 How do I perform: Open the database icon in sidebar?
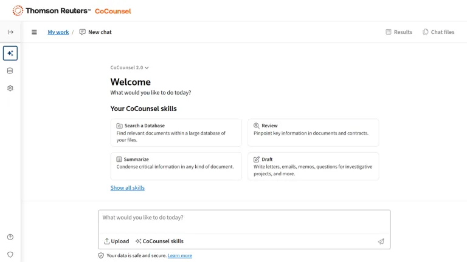point(10,71)
